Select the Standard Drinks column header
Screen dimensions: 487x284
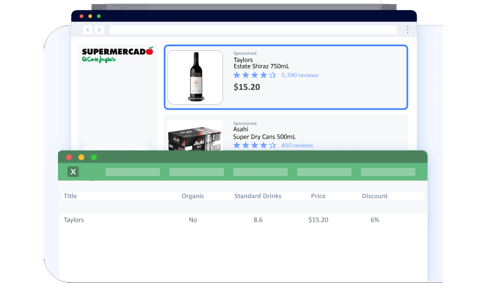258,196
